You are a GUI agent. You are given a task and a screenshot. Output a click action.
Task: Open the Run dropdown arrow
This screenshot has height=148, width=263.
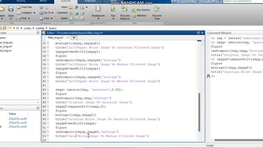tap(113, 18)
